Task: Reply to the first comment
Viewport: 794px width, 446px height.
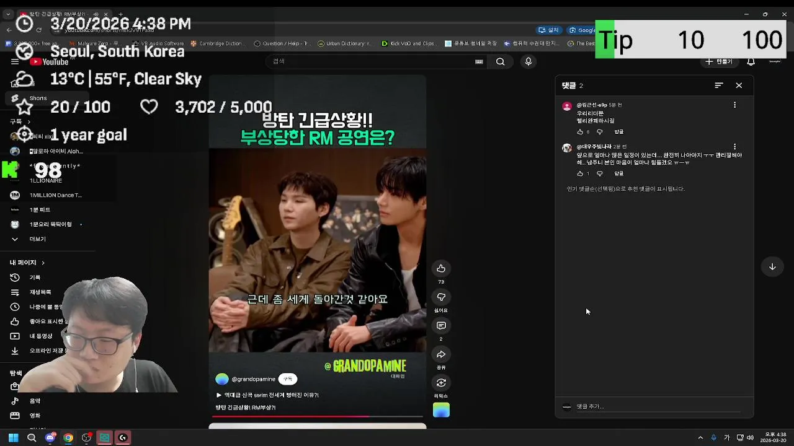Action: (x=618, y=132)
